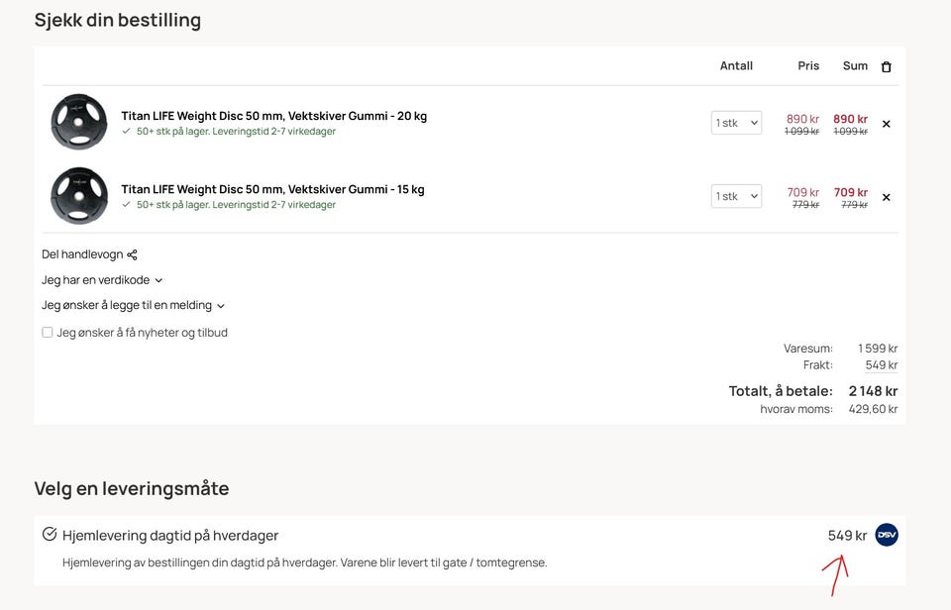Click the stock status text of the 15 kg disc
This screenshot has width=951, height=610.
(236, 205)
